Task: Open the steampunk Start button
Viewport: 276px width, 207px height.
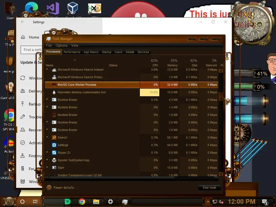Action: (x=9, y=202)
